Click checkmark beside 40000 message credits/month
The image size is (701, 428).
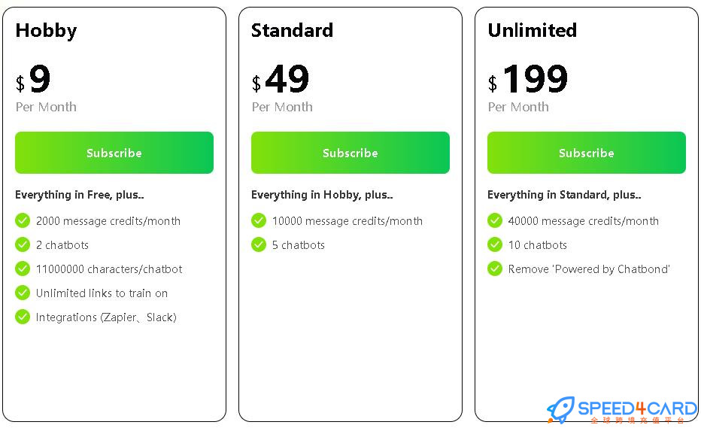click(494, 220)
